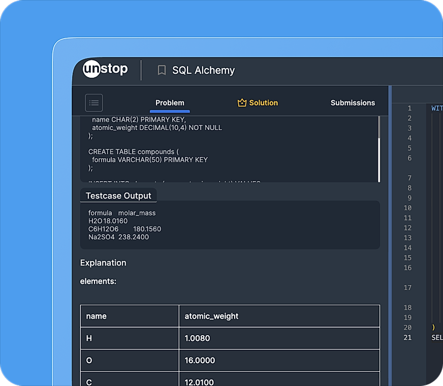Click the Unstop logo
Image resolution: width=443 pixels, height=386 pixels.
click(105, 69)
